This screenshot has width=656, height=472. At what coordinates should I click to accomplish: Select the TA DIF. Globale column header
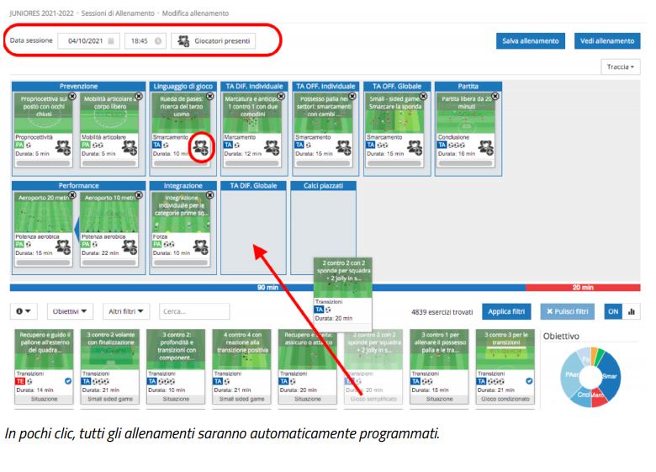click(253, 185)
